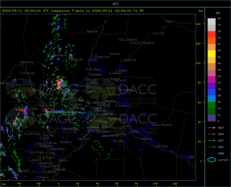Click the L_Asuncion label on map

pyautogui.click(x=128, y=60)
